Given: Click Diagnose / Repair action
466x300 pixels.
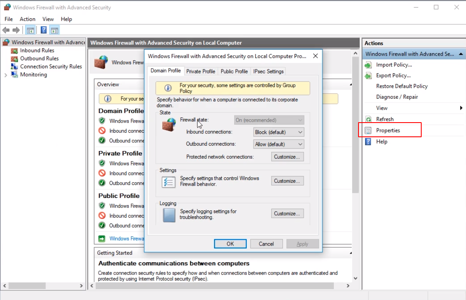Looking at the screenshot, I should click(397, 97).
